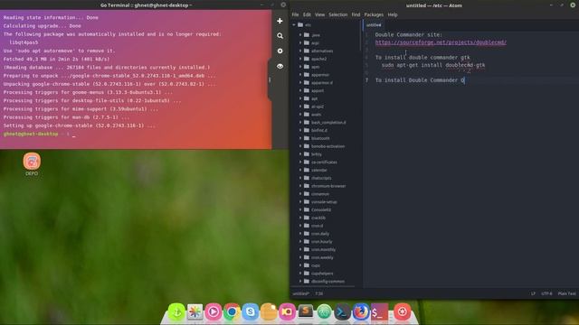The image size is (579, 325).
Task: Open Sublime Text from the dock
Action: 306,311
